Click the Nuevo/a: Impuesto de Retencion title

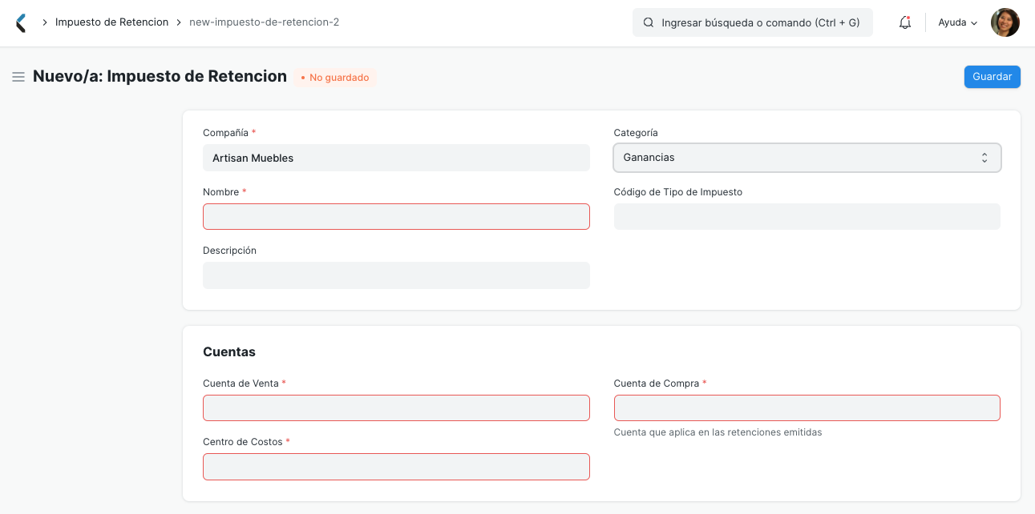[160, 77]
